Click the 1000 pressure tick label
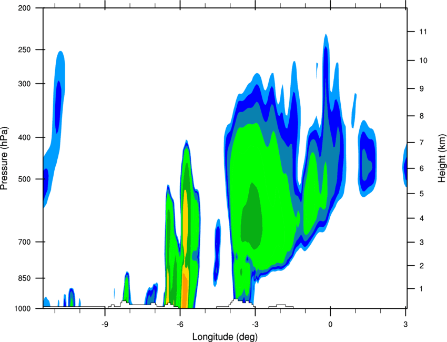Image resolution: width=447 pixels, height=342 pixels. coord(23,309)
